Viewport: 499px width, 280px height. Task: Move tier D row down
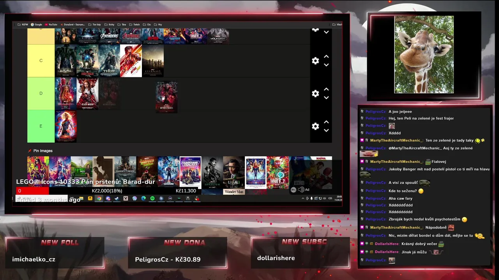(326, 98)
